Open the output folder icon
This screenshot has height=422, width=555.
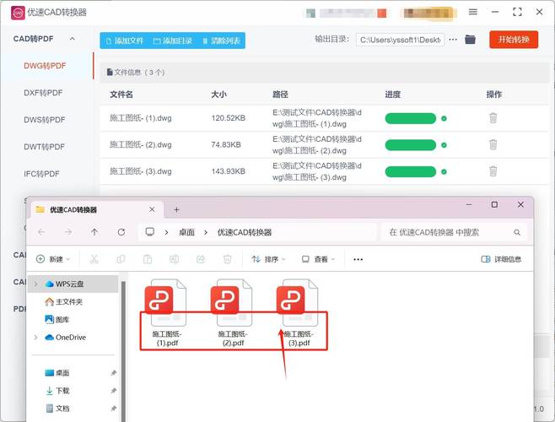470,40
